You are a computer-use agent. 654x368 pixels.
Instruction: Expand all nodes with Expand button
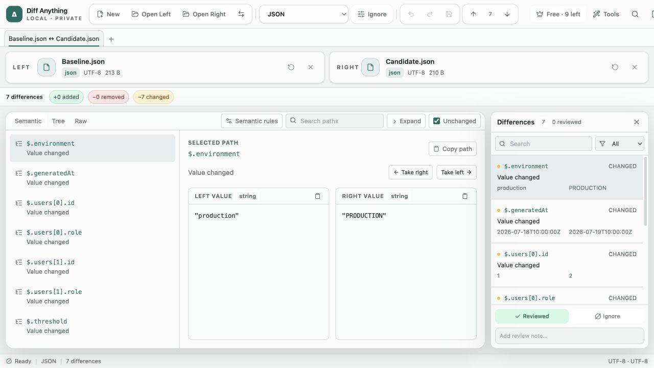[406, 121]
